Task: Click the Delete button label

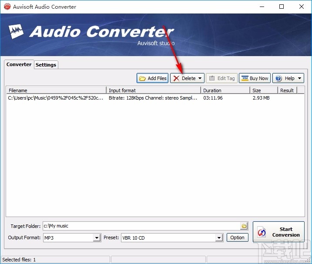Action: (x=188, y=78)
